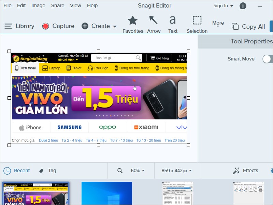Viewport: 273px width, 205px height.
Task: Open the Image menu
Action: 38,5
